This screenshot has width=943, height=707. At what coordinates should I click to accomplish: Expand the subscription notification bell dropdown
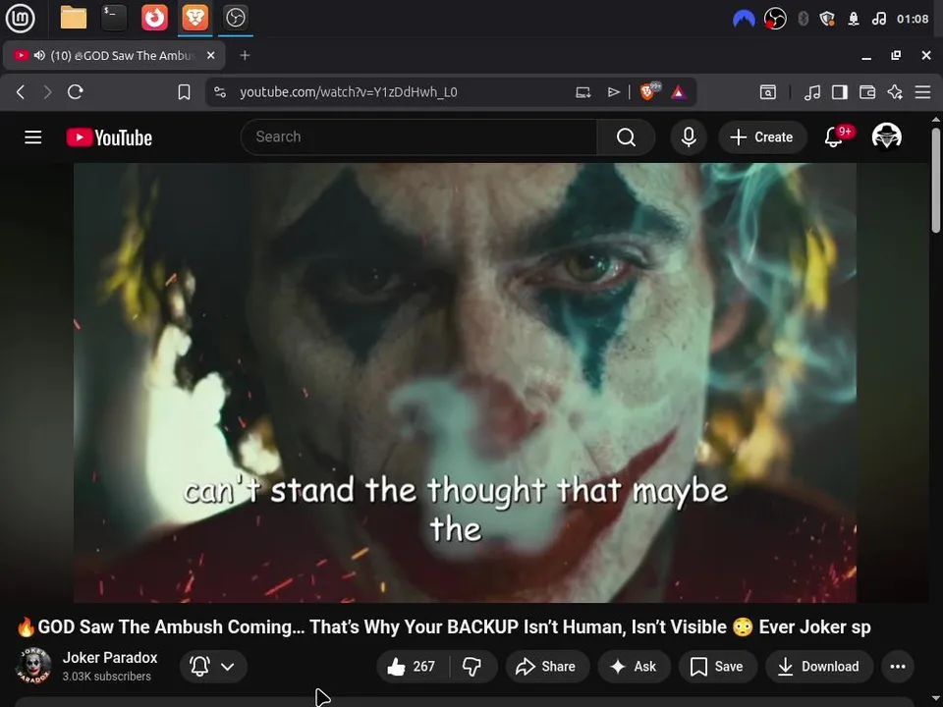[213, 666]
